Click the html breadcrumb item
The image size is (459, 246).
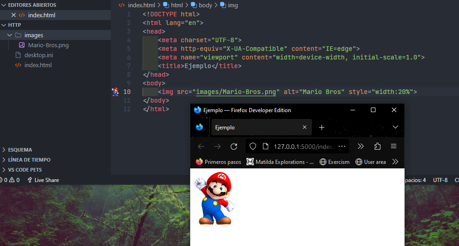[x=177, y=5]
